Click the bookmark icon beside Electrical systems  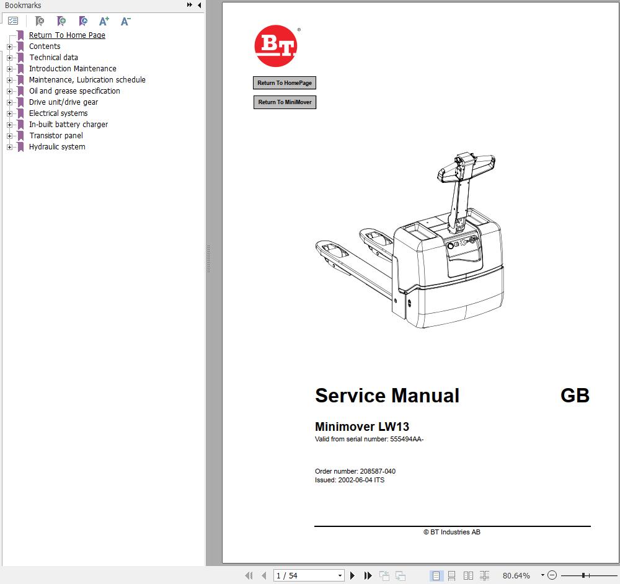click(x=20, y=113)
